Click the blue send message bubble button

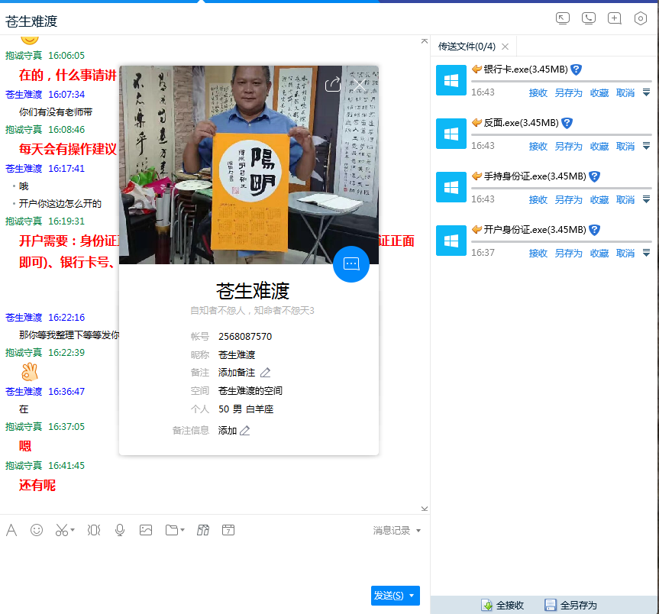[351, 264]
